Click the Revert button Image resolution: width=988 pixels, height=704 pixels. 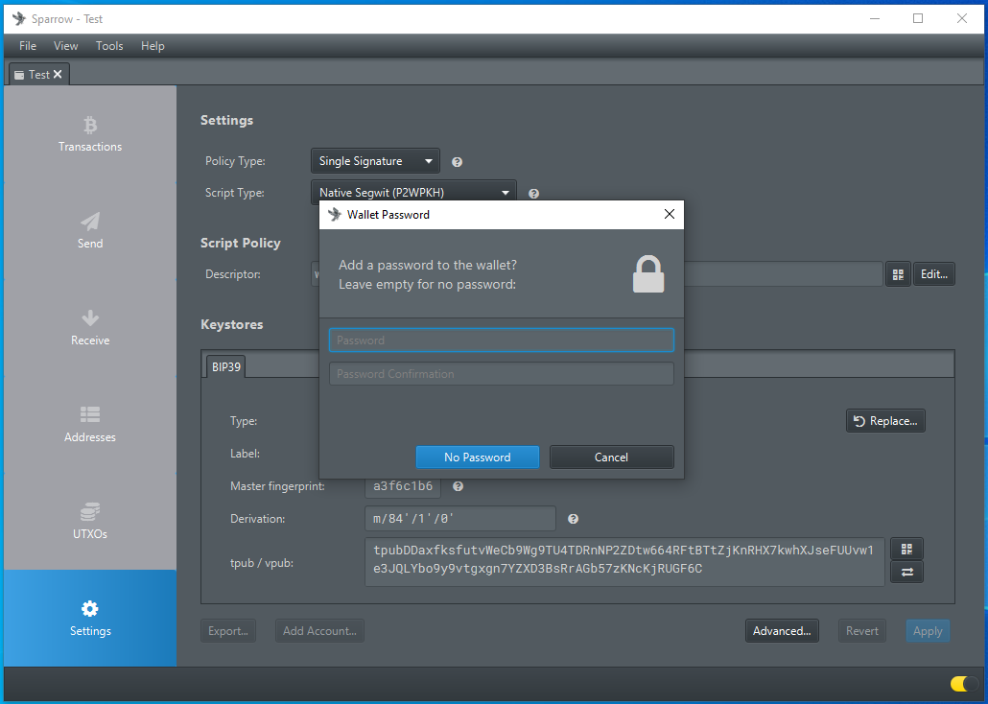pos(862,631)
